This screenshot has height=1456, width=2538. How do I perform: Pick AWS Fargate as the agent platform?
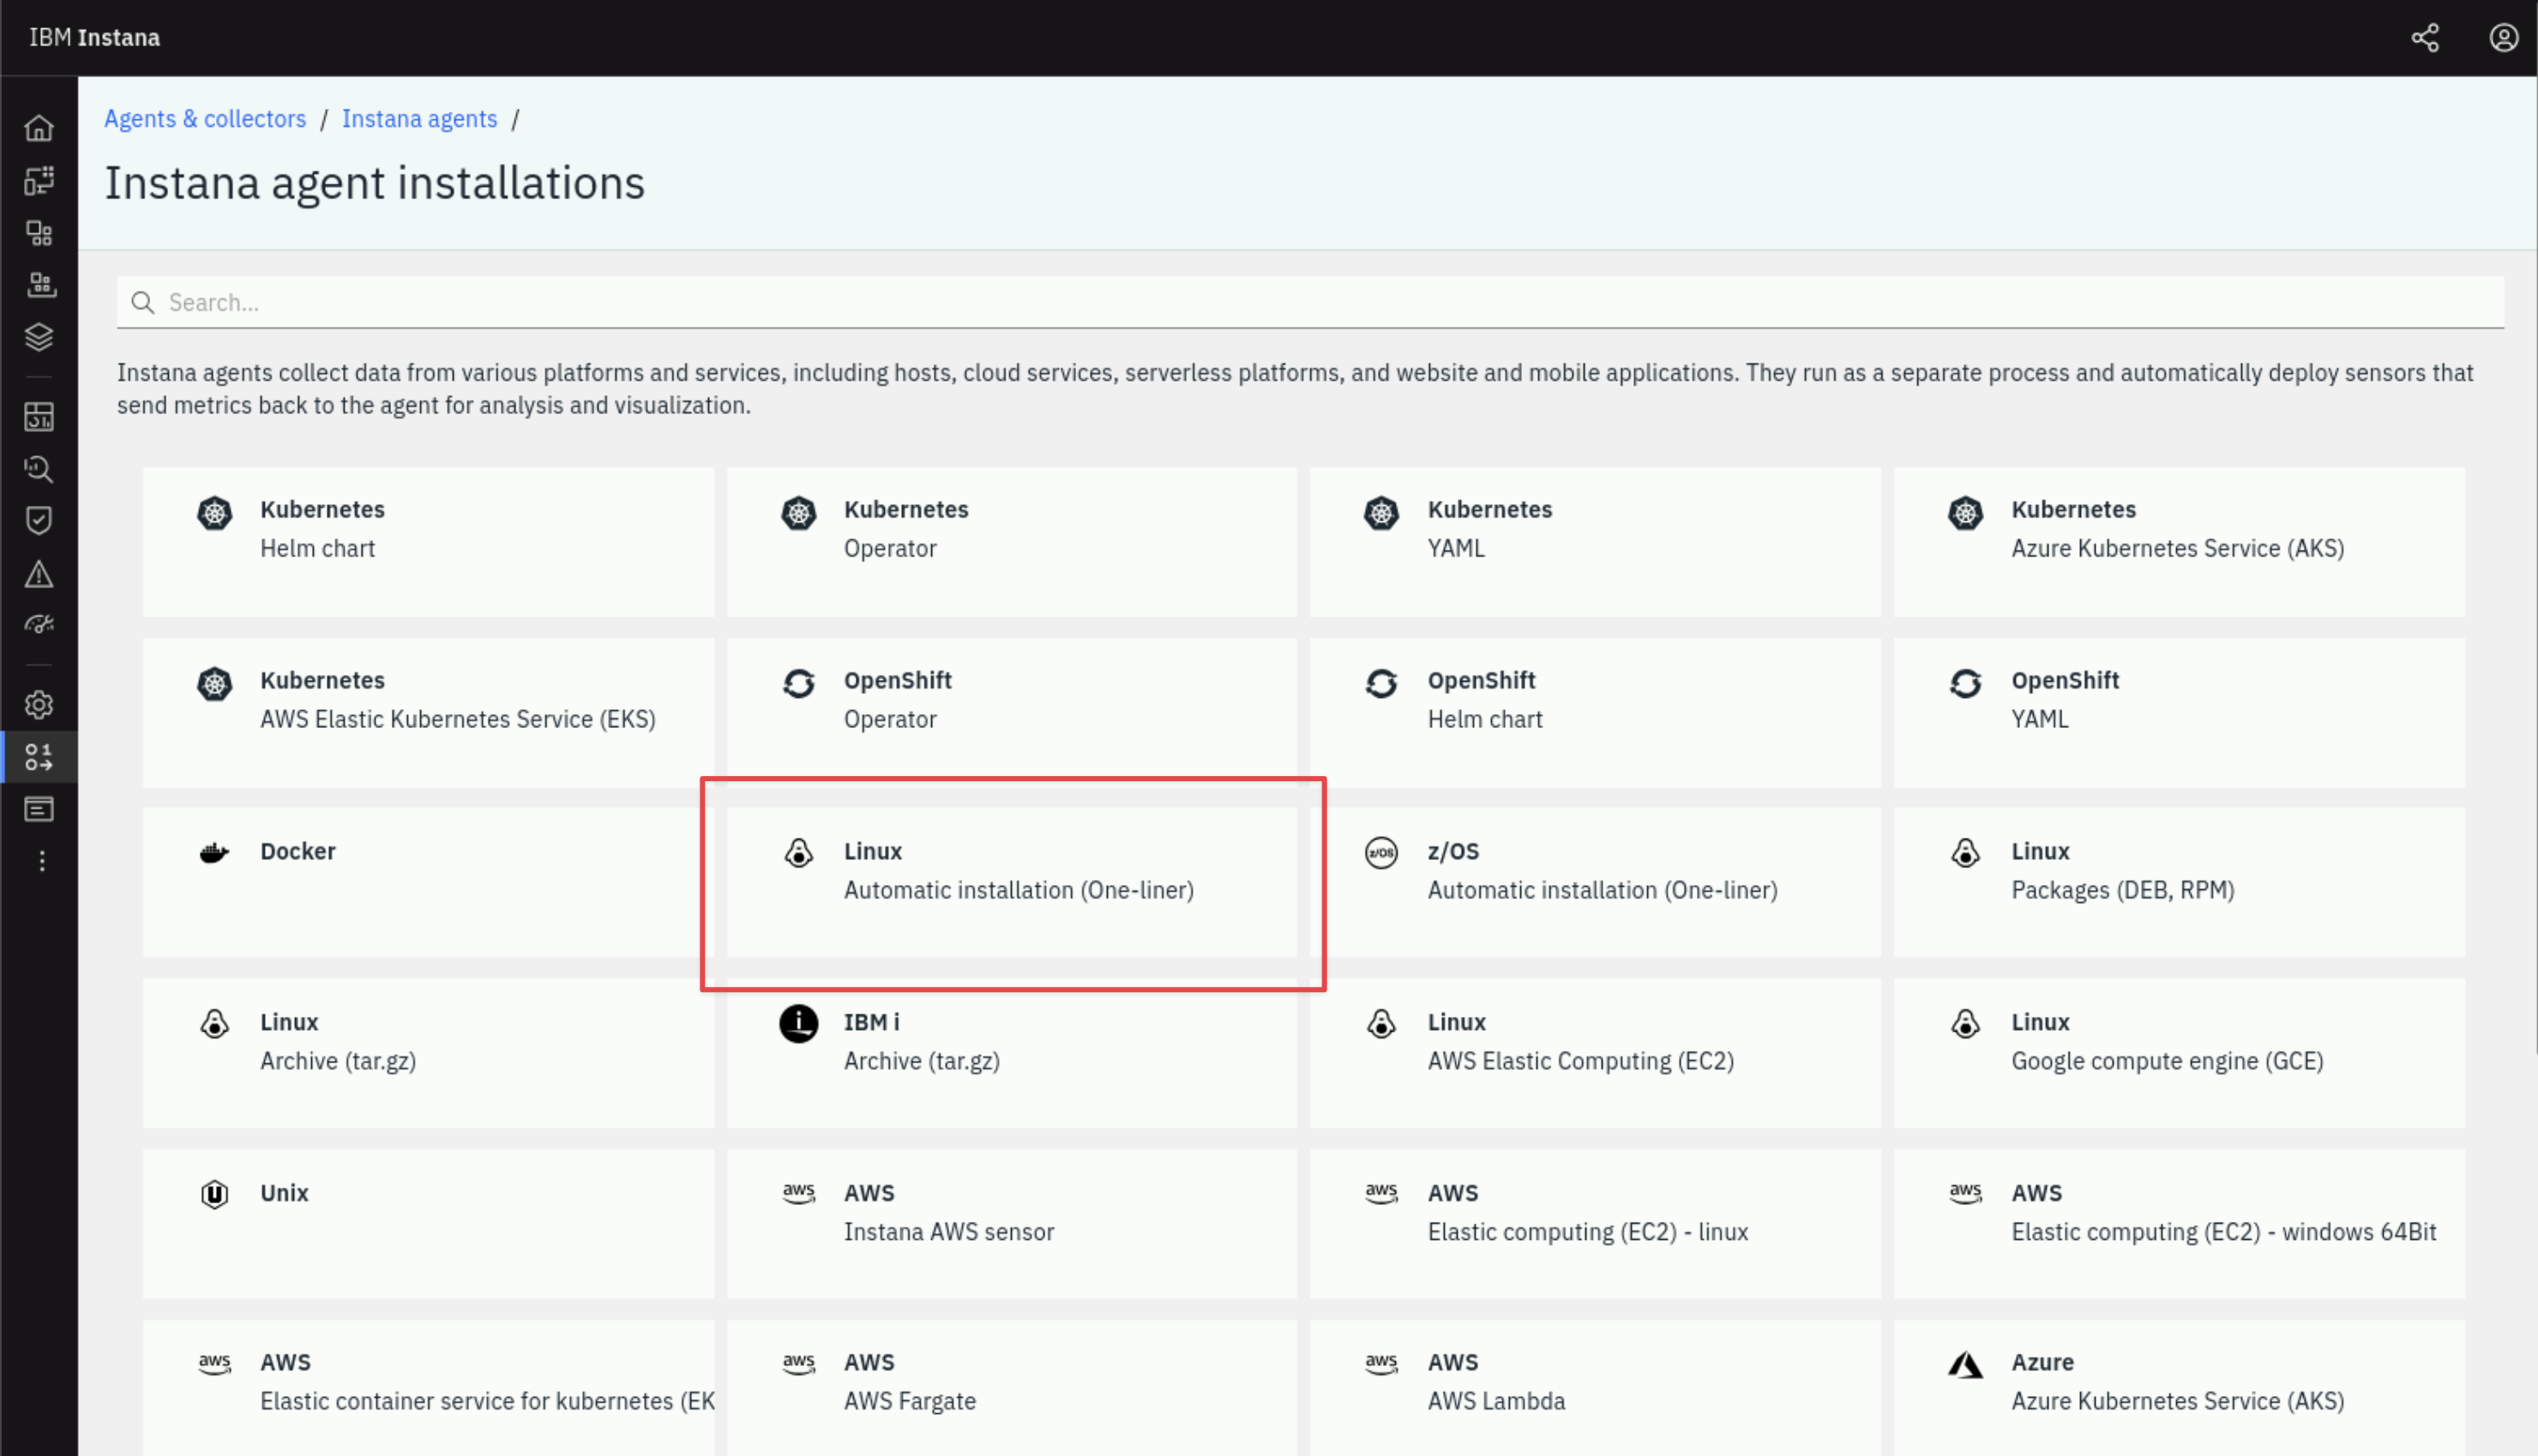coord(1012,1388)
